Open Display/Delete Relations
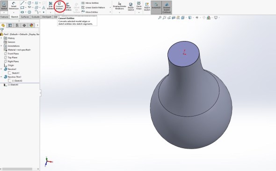276x171 pixels. coord(119,6)
